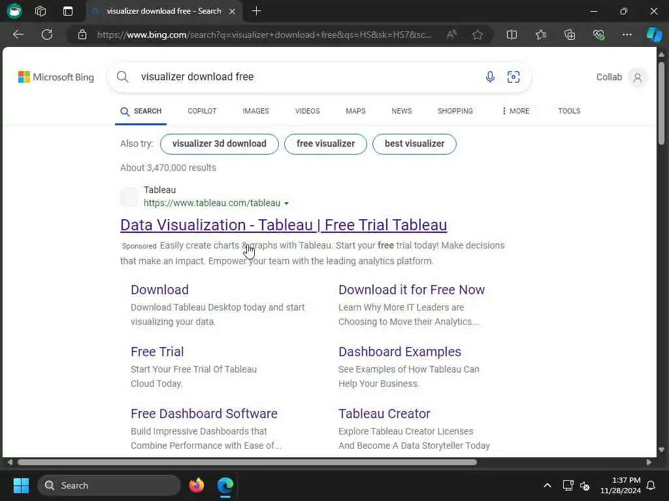Viewport: 669px width, 501px height.
Task: Switch to the VIDEOS tab
Action: click(307, 111)
